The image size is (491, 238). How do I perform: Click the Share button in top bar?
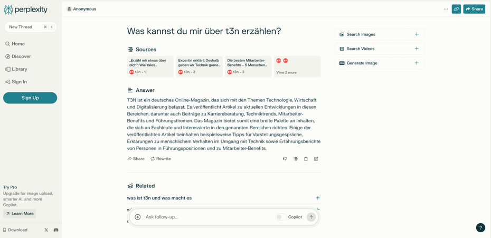pos(474,9)
